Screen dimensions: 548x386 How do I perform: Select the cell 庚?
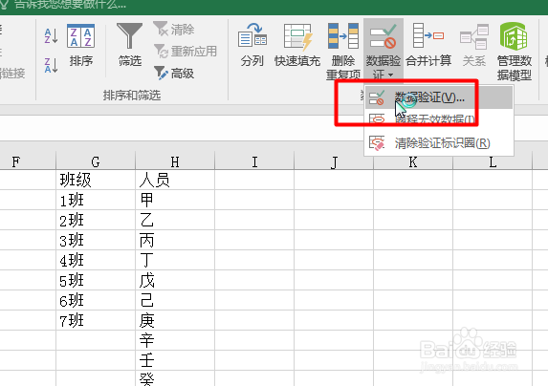click(175, 320)
